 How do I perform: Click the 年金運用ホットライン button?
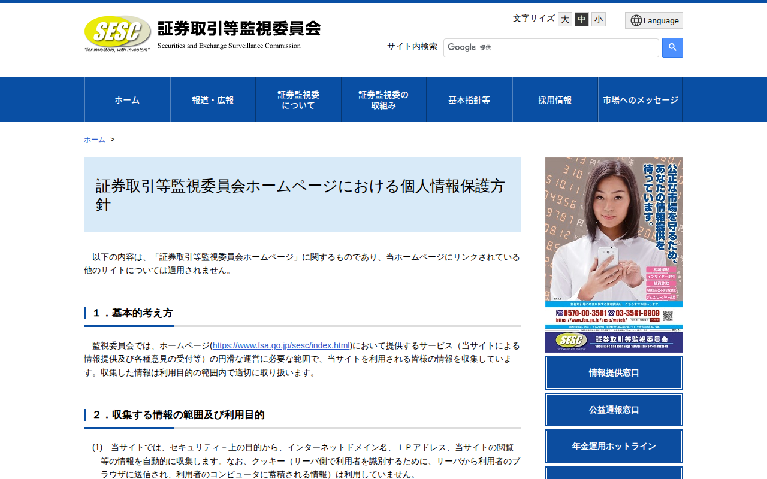[x=614, y=446]
